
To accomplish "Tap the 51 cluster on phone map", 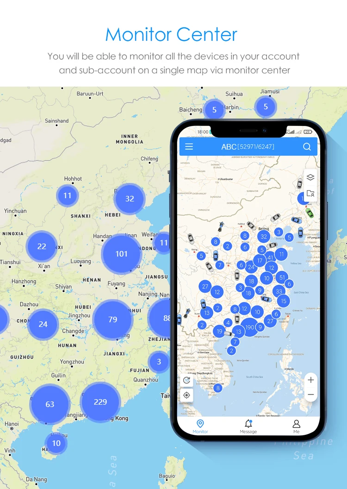I will click(282, 277).
